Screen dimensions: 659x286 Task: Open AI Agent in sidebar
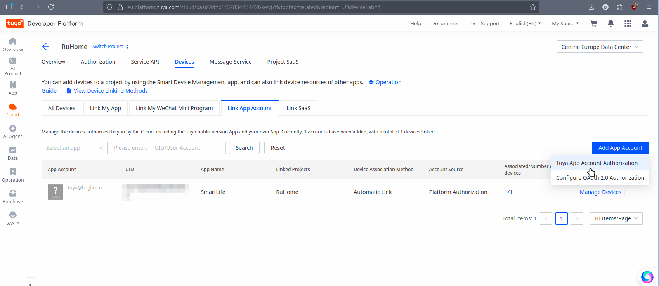pos(13,132)
